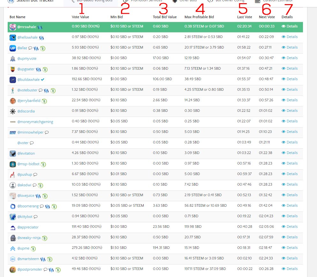Click the Max Profitable Bid column header
This screenshot has height=277, width=317.
pos(199,17)
